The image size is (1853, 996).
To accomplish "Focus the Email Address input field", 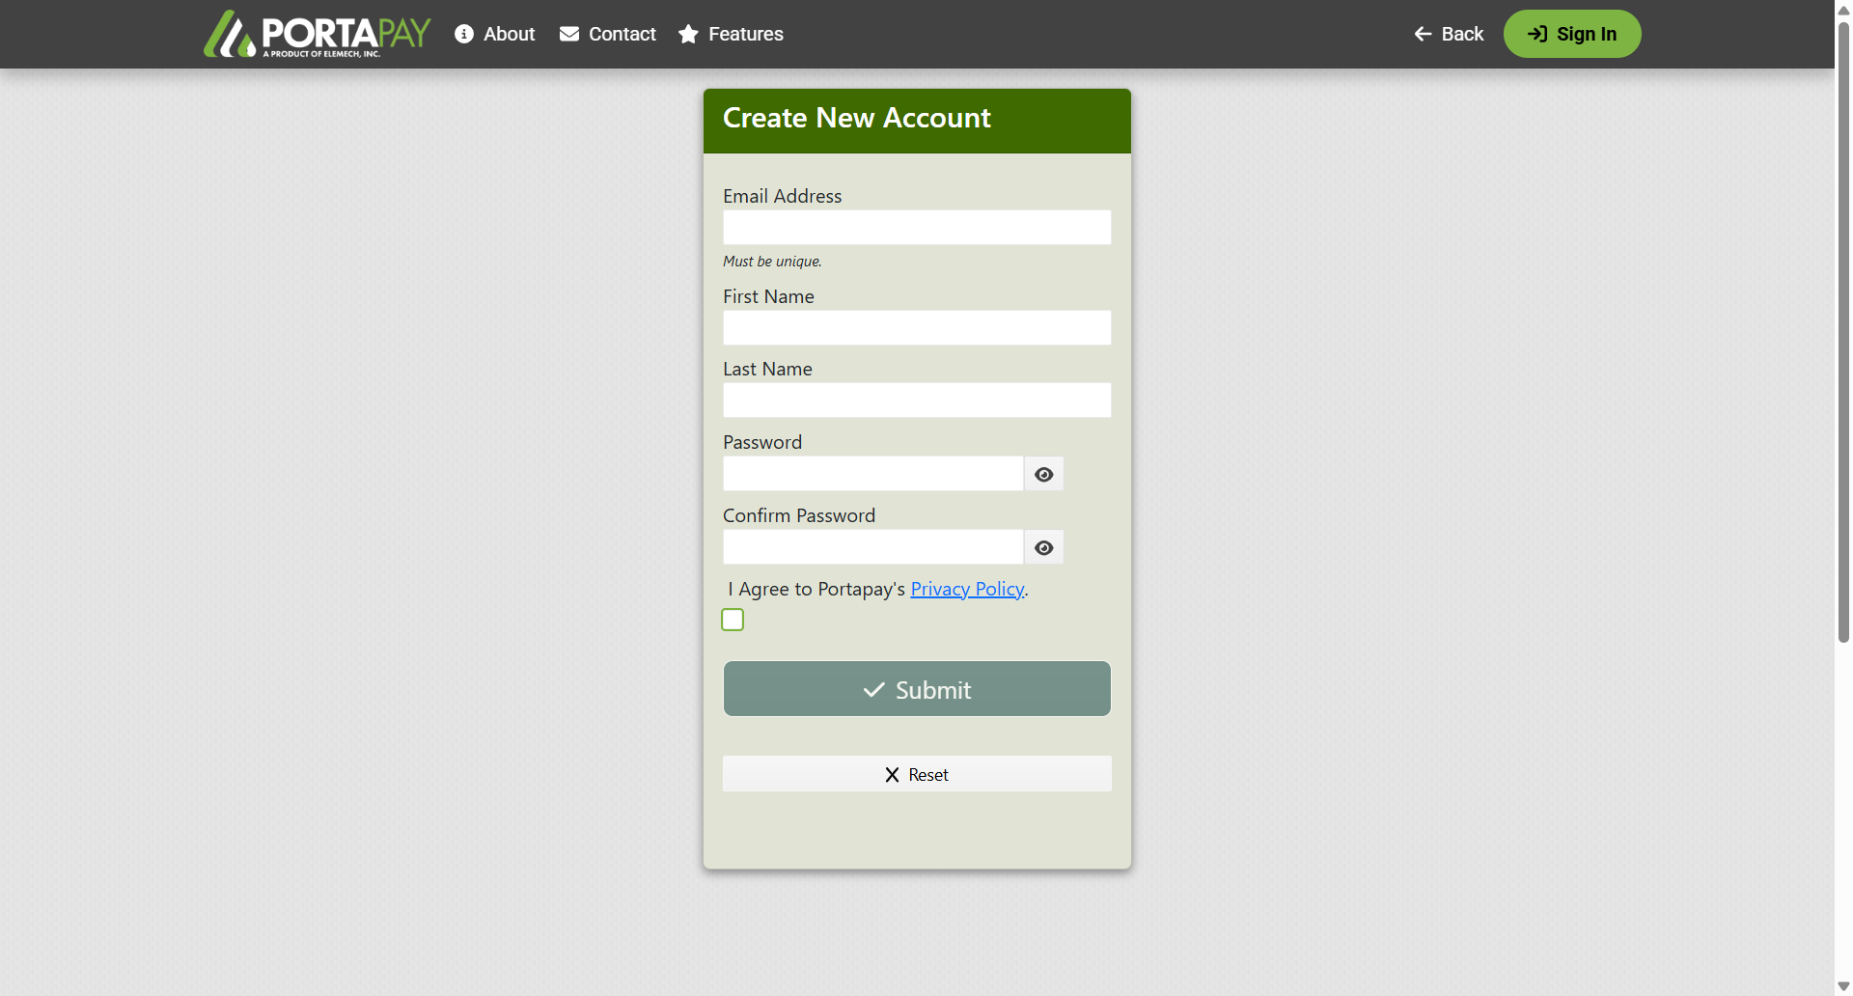I will (916, 228).
